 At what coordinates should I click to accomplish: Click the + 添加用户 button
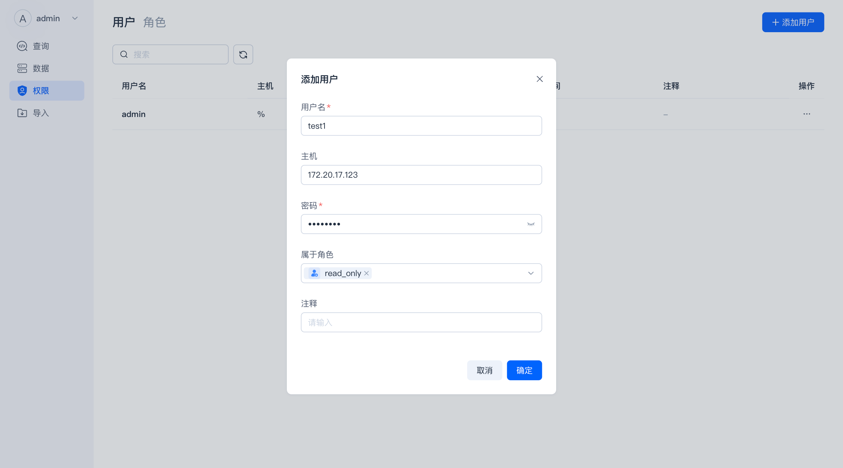[793, 22]
